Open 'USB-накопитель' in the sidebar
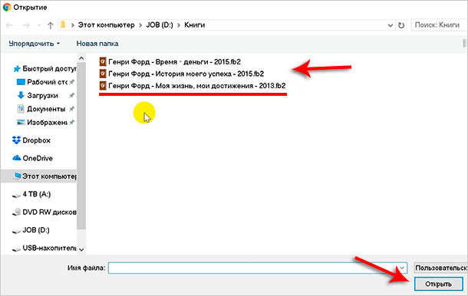The image size is (468, 296). (x=44, y=248)
